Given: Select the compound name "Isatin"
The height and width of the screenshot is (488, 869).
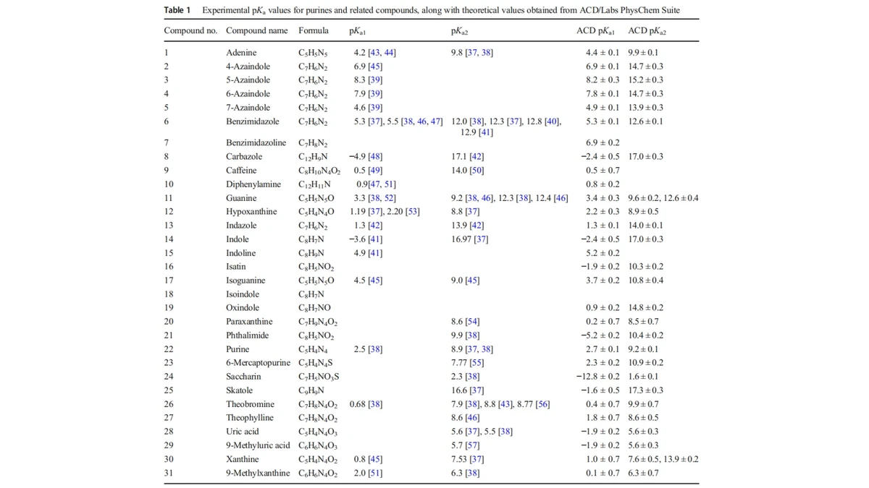Looking at the screenshot, I should click(x=236, y=267).
